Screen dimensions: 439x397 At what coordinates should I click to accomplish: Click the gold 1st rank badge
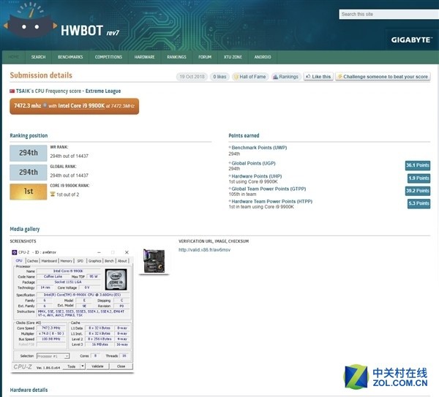point(29,192)
